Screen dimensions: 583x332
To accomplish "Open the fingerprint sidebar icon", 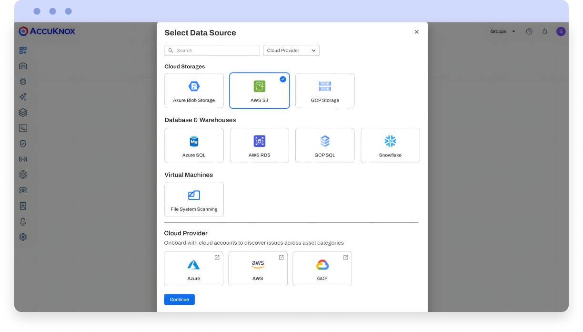I will 23,175.
